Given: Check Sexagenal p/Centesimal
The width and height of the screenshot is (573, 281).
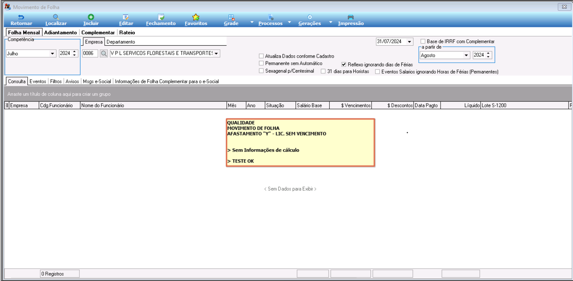Looking at the screenshot, I should 261,71.
